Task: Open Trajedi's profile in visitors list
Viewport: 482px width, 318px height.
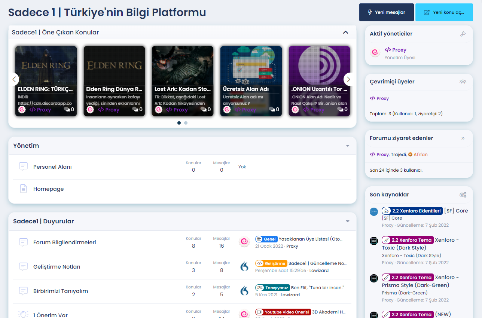Action: [399, 155]
